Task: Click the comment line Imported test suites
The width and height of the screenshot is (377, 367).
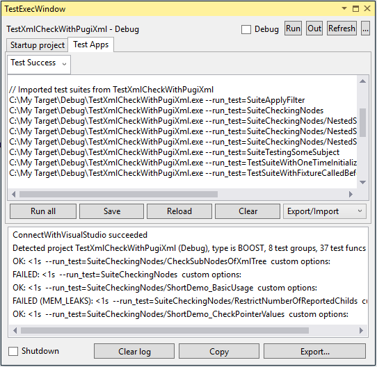Action: (111, 90)
